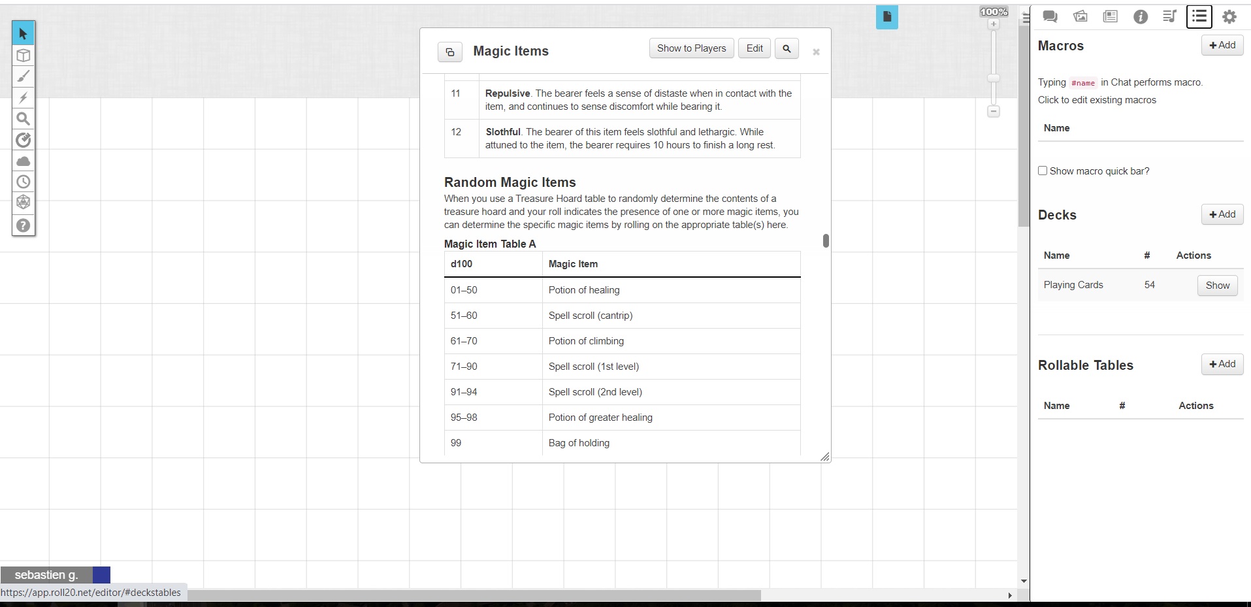Click the Slothful row text
Image resolution: width=1251 pixels, height=607 pixels.
[630, 139]
